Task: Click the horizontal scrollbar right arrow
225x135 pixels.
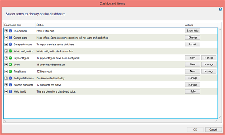Action: 216,120
